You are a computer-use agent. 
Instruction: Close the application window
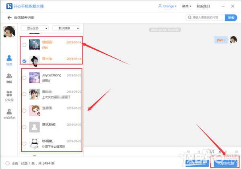(x=233, y=6)
